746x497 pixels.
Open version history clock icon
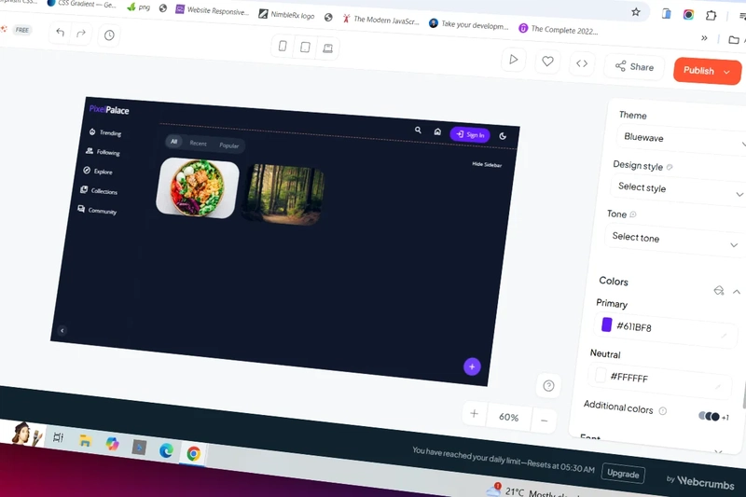[109, 35]
